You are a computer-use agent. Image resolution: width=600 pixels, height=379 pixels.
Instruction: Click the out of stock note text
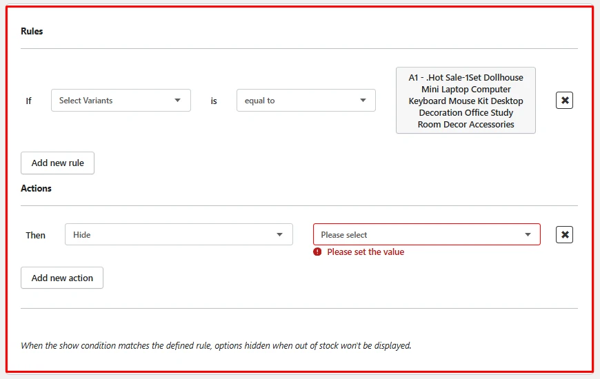coord(216,346)
